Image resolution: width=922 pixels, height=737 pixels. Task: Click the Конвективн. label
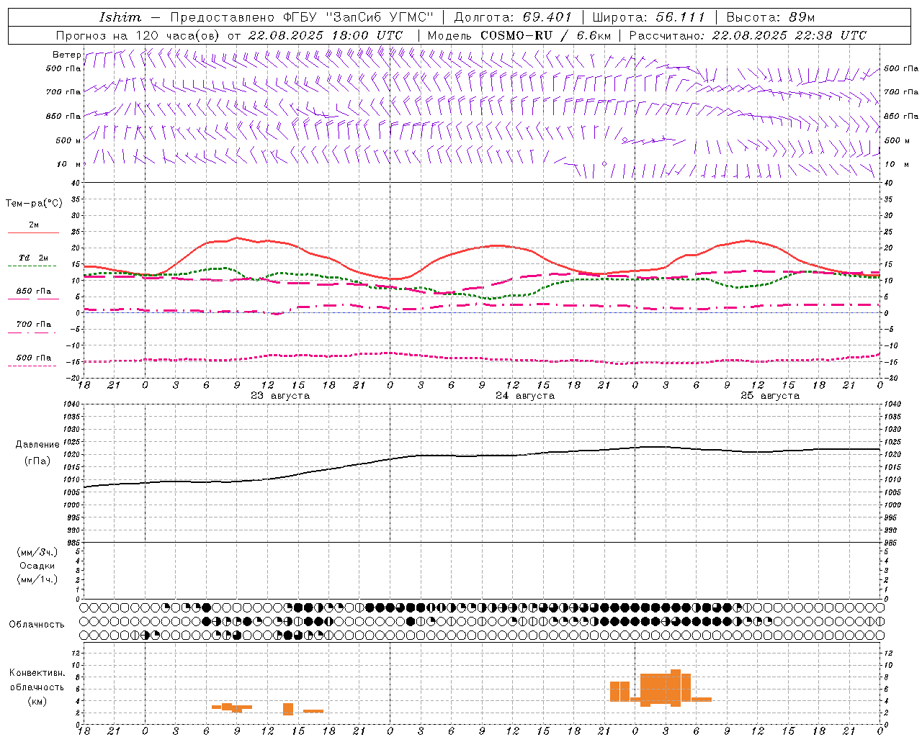[x=37, y=673]
